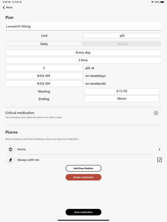Image resolution: width=167 pixels, height=222 pixels.
Task: Toggle the Critical medication switch
Action: click(x=157, y=113)
